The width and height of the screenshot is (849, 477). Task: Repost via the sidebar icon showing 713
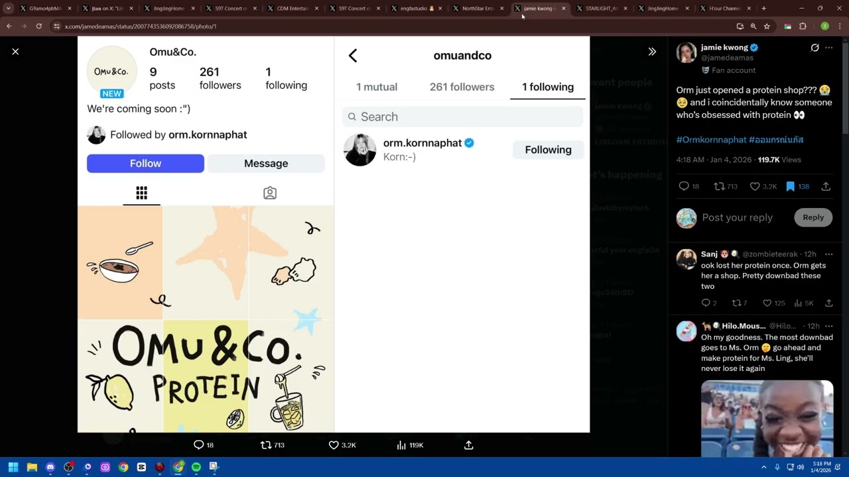(x=725, y=187)
